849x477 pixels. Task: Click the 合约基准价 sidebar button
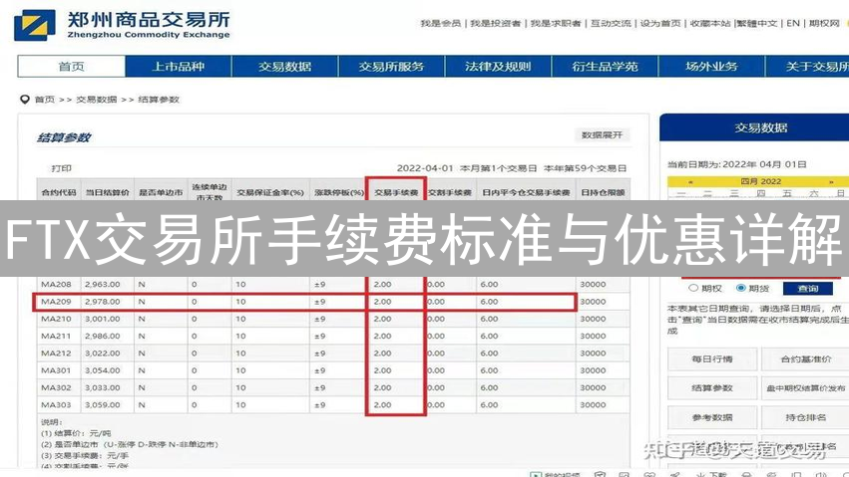coord(806,359)
